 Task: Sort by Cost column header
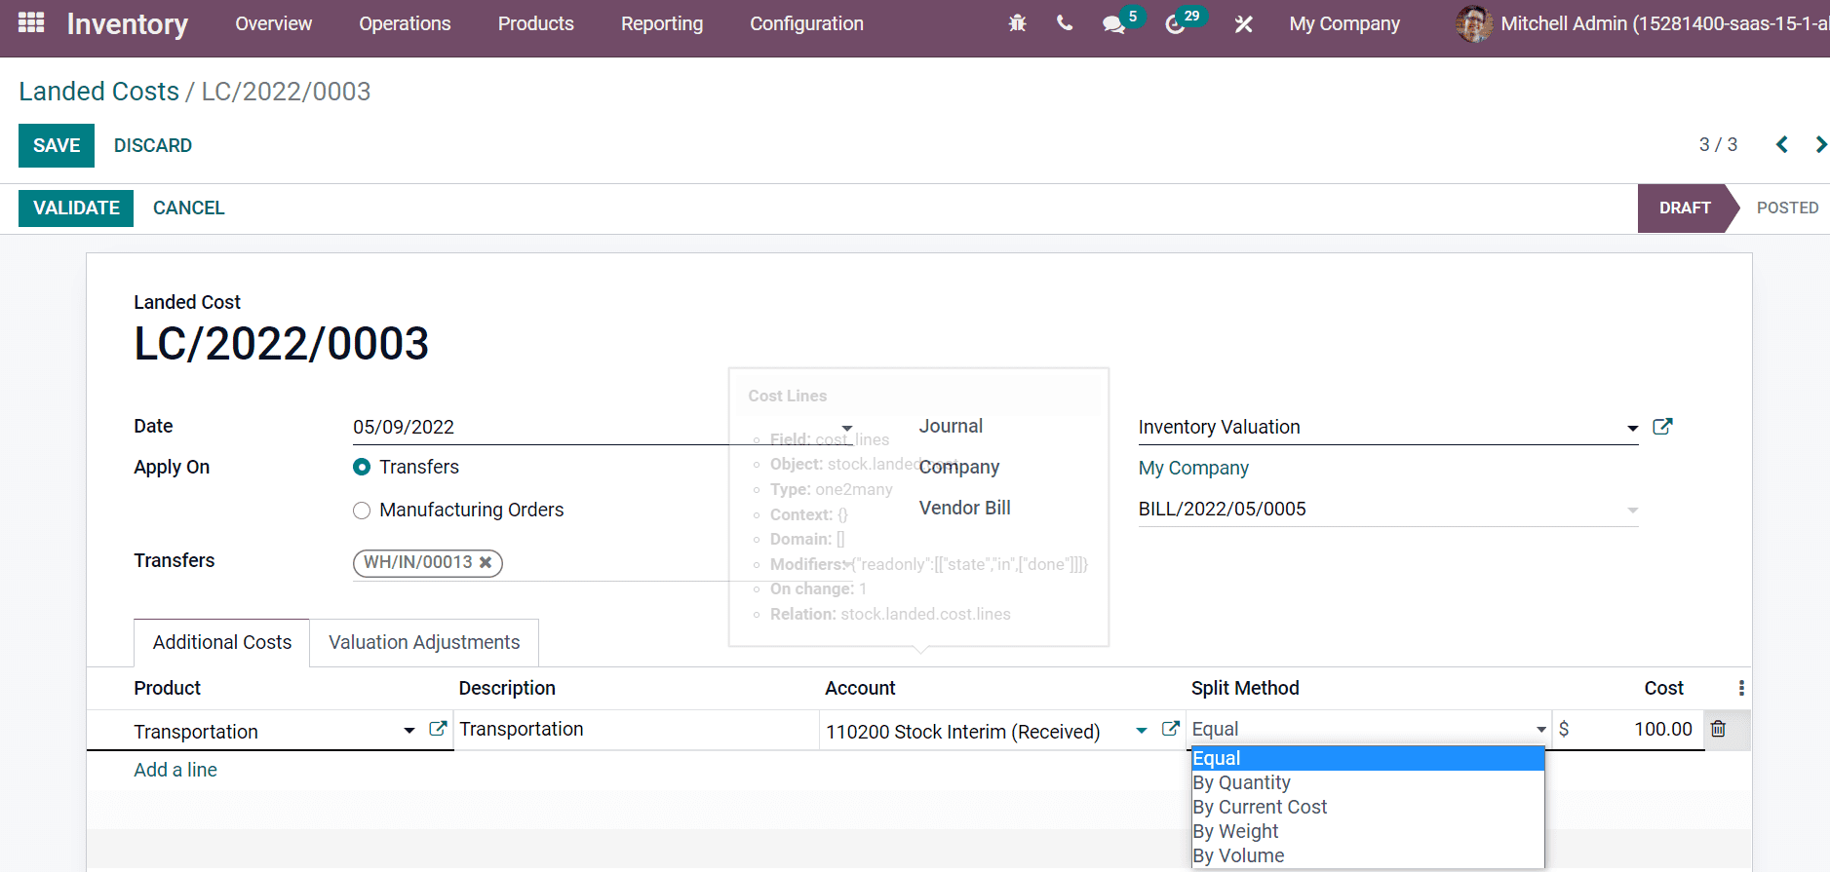point(1663,688)
